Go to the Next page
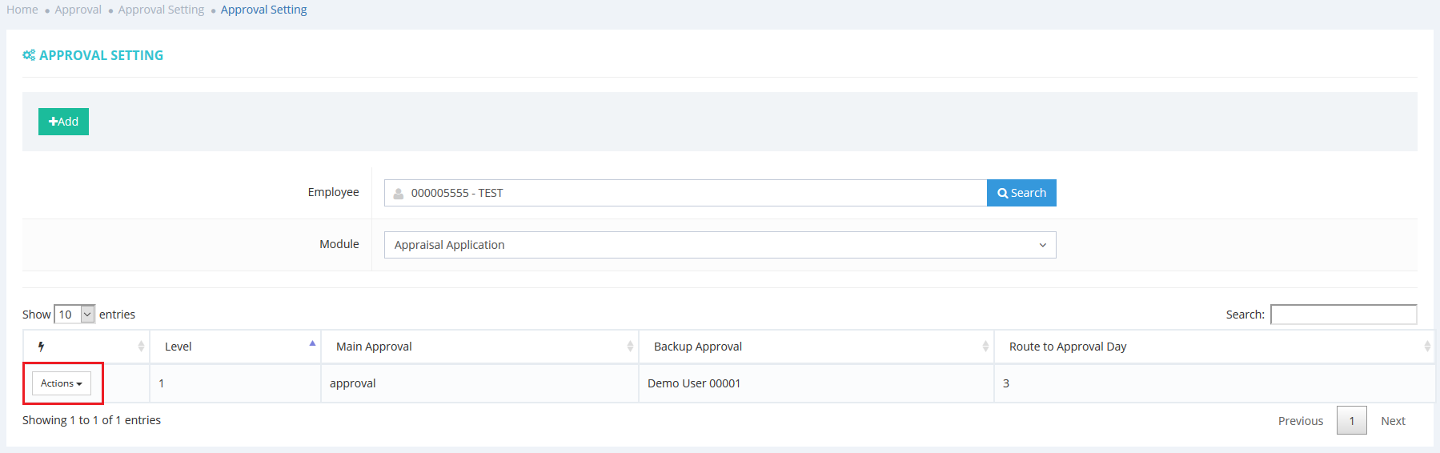The width and height of the screenshot is (1440, 453). 1393,421
